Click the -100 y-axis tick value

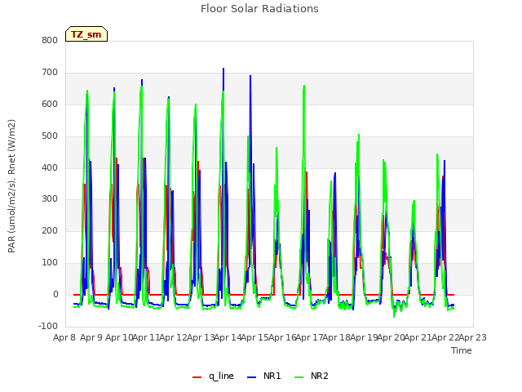(x=48, y=327)
